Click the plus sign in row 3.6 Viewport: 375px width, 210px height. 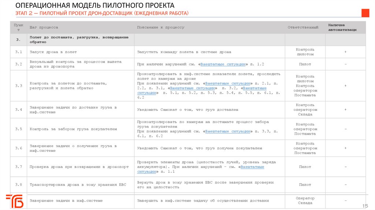click(345, 148)
